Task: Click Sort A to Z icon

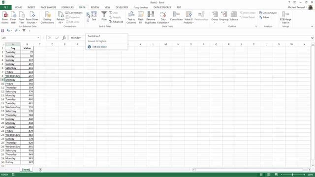Action: 88,14
